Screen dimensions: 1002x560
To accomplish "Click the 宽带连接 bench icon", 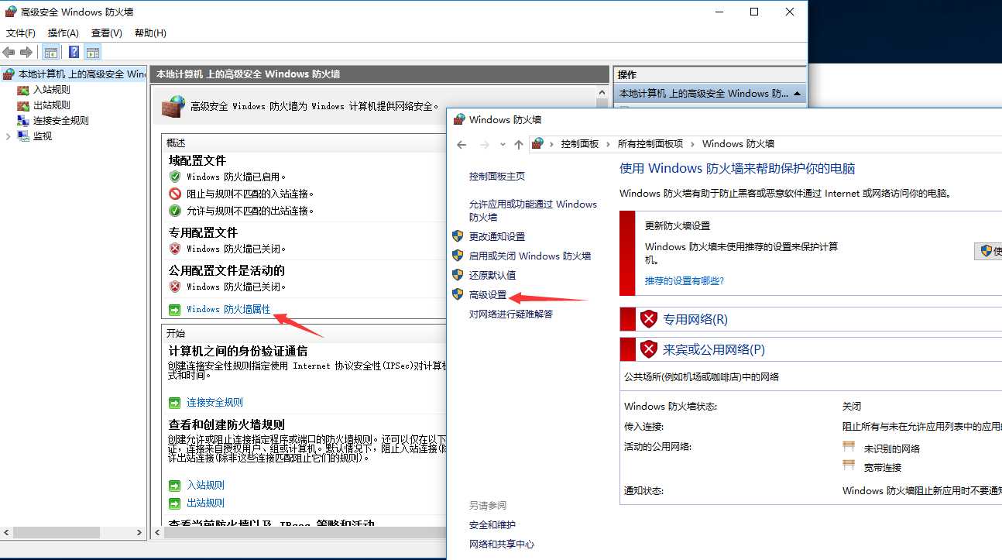I will coord(849,466).
